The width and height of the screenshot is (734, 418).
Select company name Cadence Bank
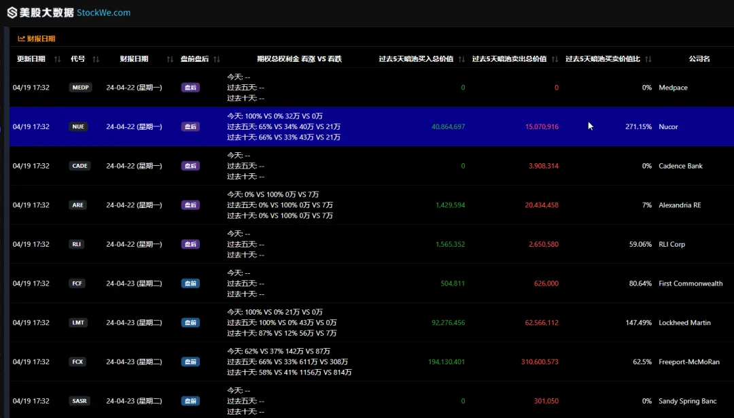coord(680,166)
